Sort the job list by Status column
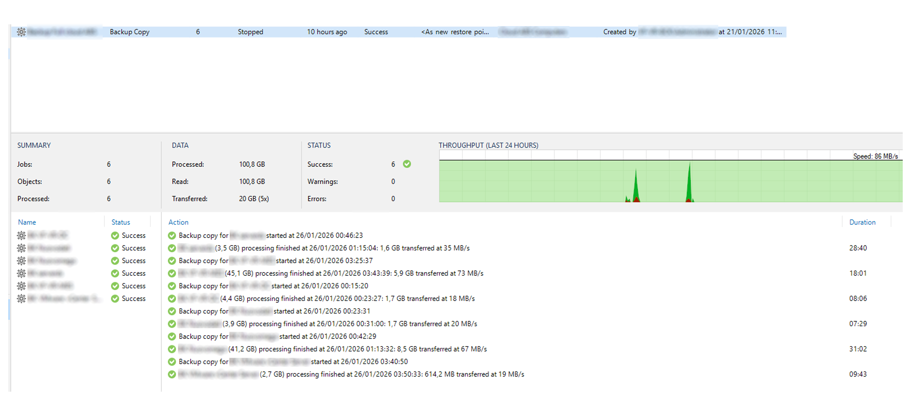Screen dimensions: 911x416 121,222
